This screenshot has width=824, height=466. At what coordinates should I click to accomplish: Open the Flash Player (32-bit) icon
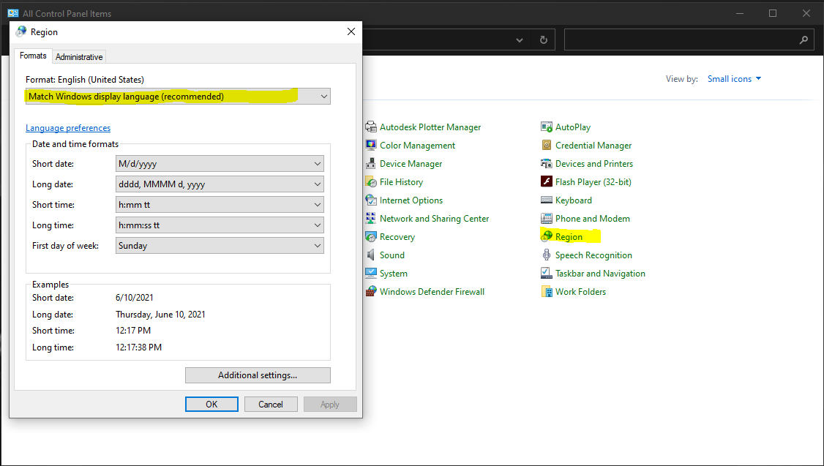[547, 182]
